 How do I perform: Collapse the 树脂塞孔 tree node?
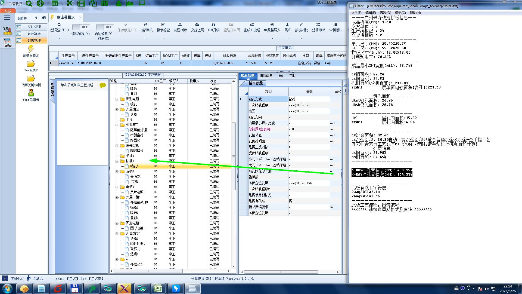click(x=117, y=125)
